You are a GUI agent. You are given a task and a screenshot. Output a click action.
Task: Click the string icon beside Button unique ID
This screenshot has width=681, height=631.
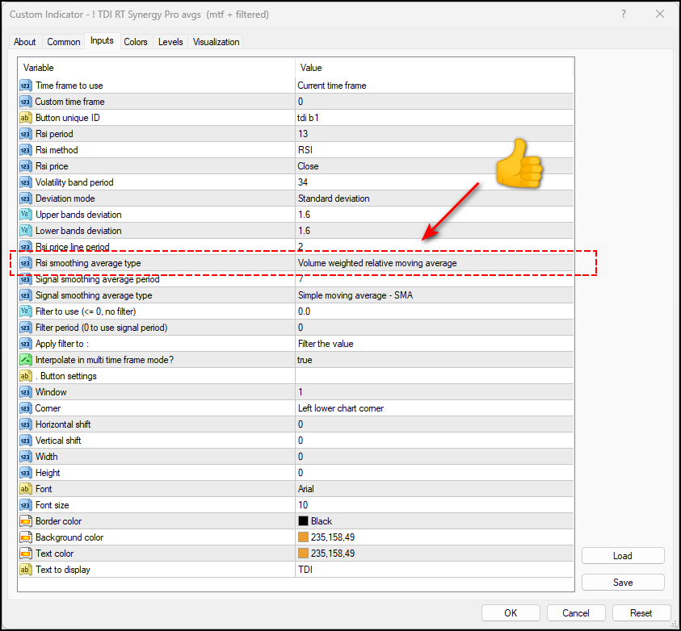26,118
